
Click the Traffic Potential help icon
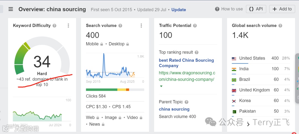[x=195, y=26]
